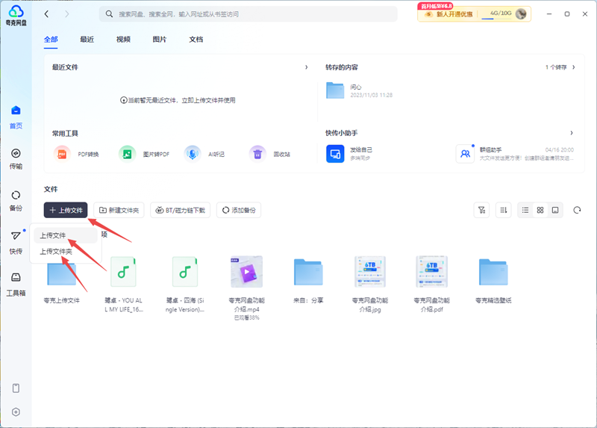597x428 pixels.
Task: Click the search box at the top
Action: point(254,14)
